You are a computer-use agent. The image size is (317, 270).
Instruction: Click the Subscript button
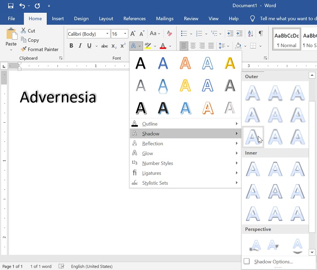pyautogui.click(x=114, y=46)
